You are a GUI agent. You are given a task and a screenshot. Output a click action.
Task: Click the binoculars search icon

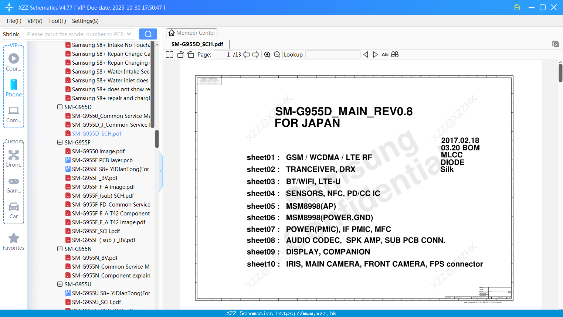tap(395, 54)
